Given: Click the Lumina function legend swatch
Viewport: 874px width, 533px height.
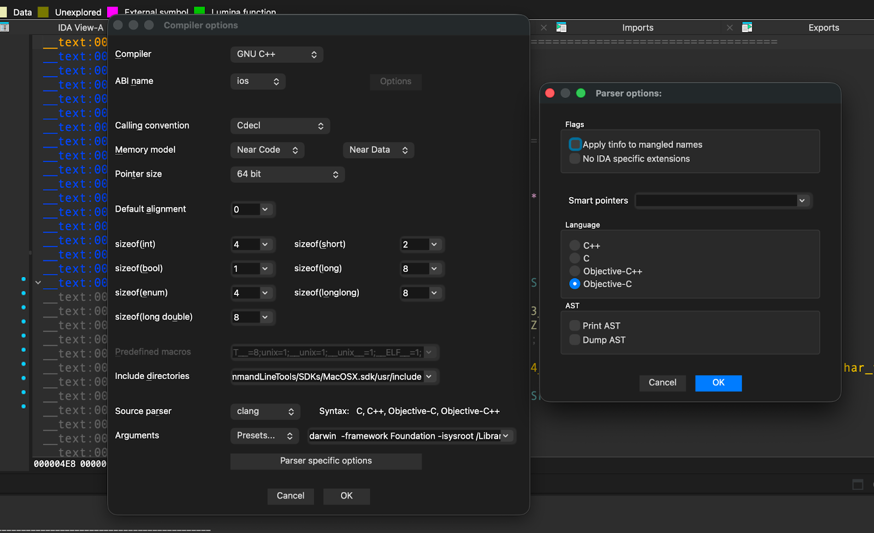Looking at the screenshot, I should 199,12.
